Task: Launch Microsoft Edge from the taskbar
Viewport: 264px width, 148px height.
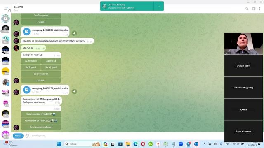Action: click(136, 144)
